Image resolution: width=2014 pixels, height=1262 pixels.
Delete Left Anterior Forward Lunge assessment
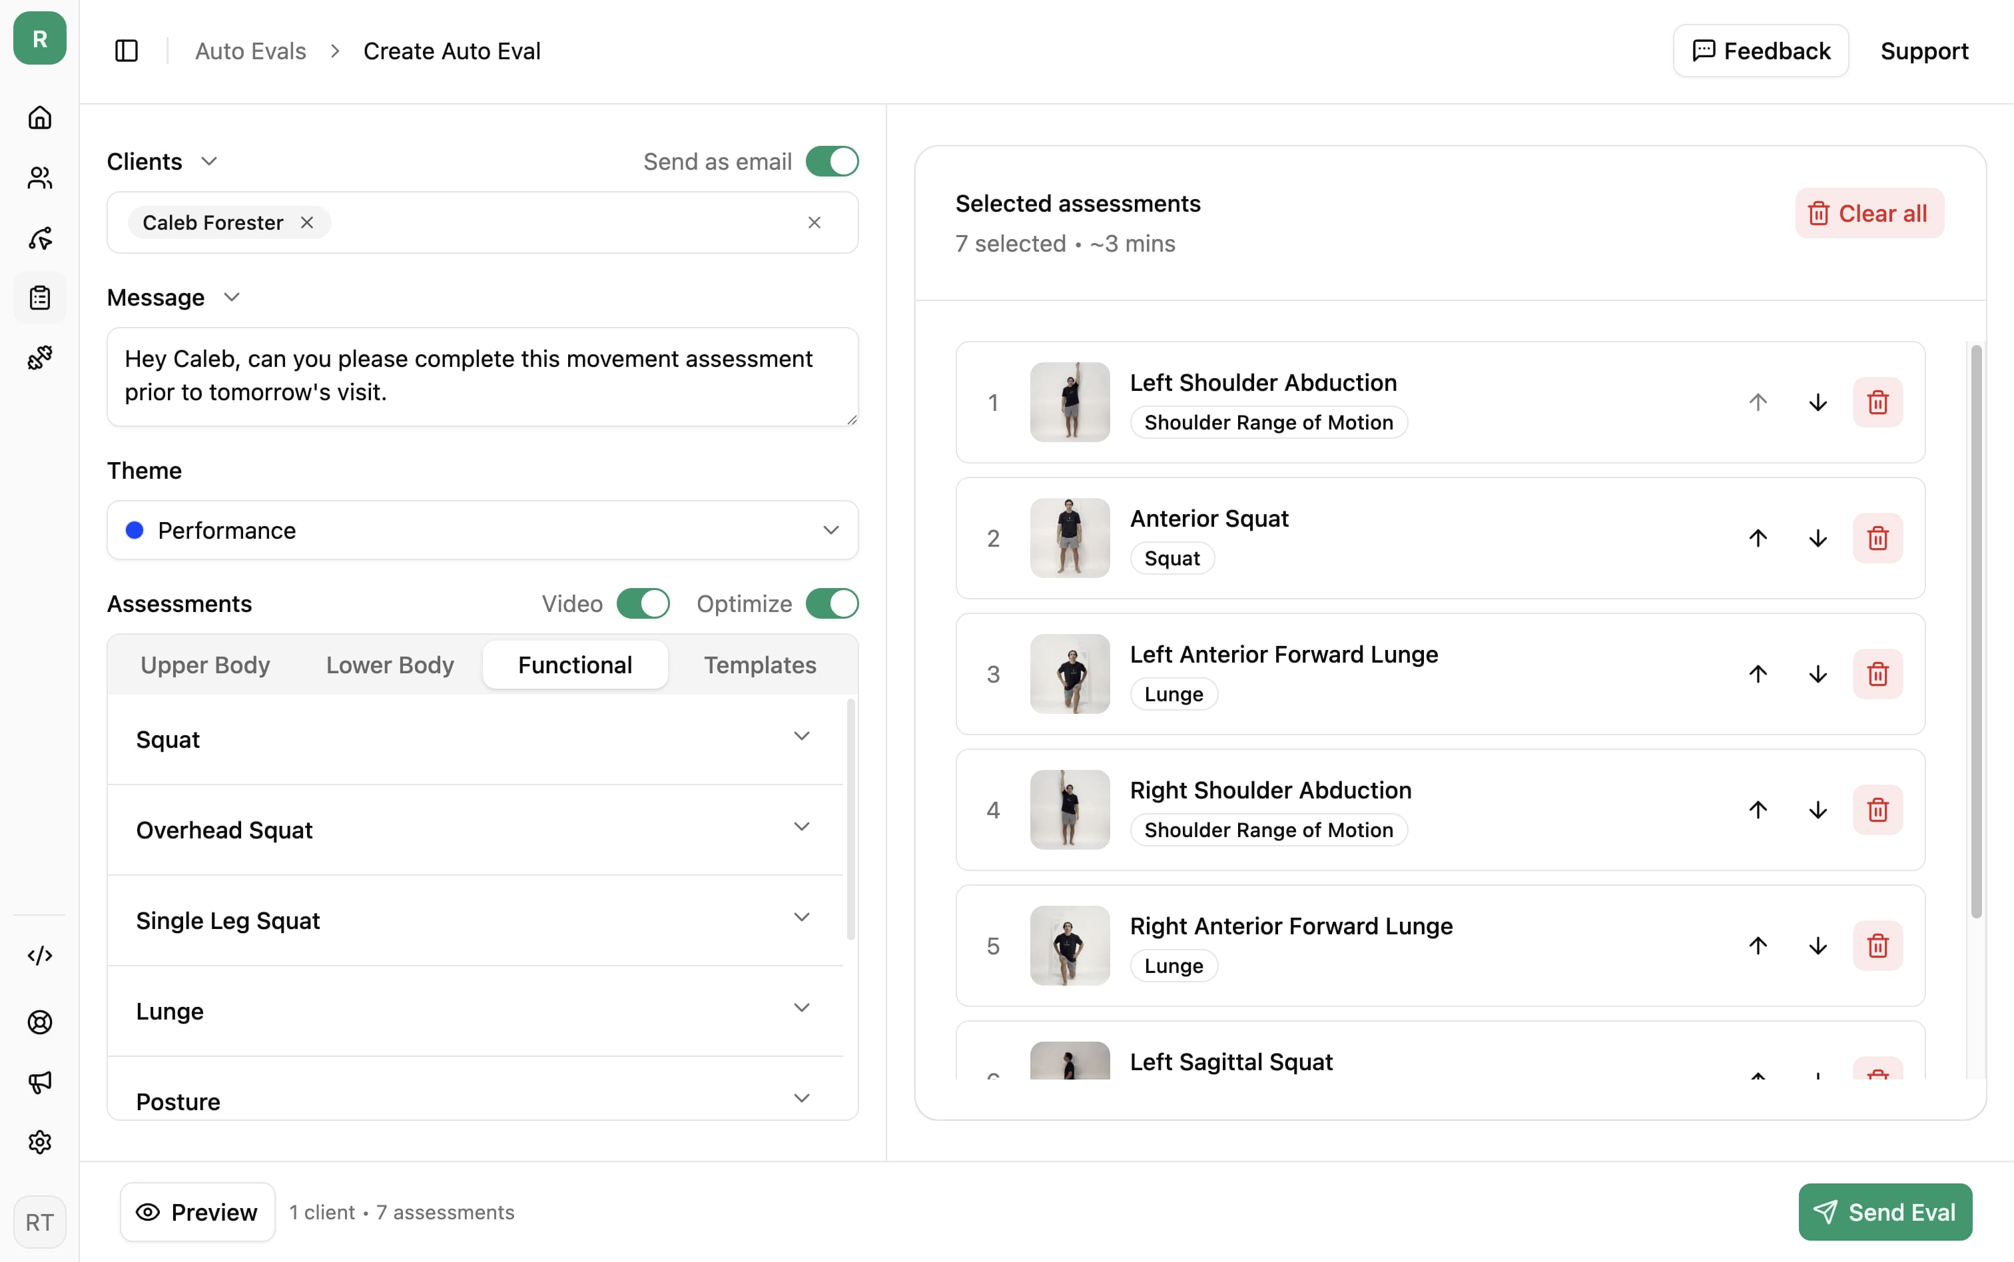tap(1877, 675)
